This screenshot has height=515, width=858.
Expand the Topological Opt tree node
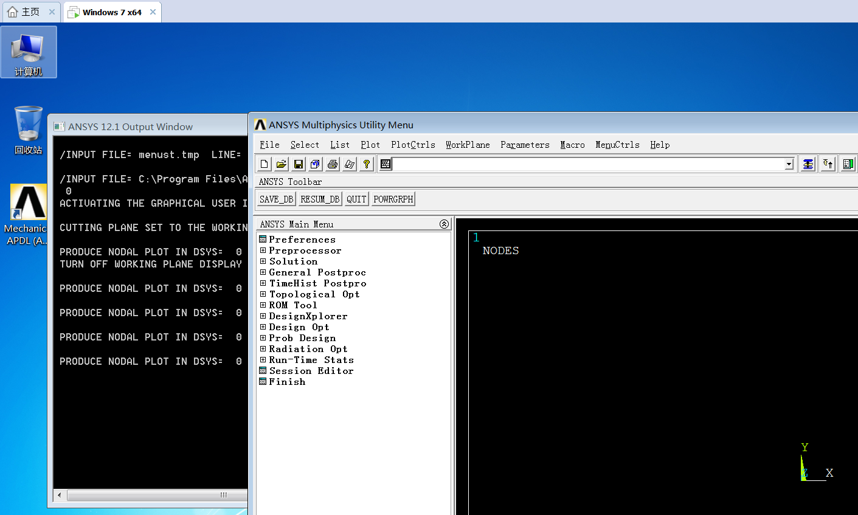pyautogui.click(x=263, y=294)
